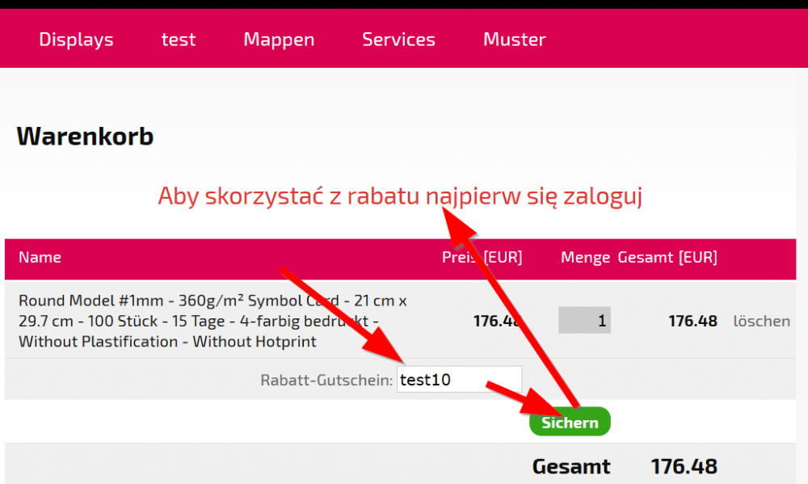808x484 pixels.
Task: Click the green Sichern button
Action: pos(570,422)
